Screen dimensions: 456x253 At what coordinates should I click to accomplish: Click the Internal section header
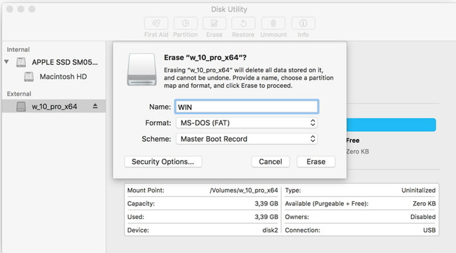pos(18,49)
